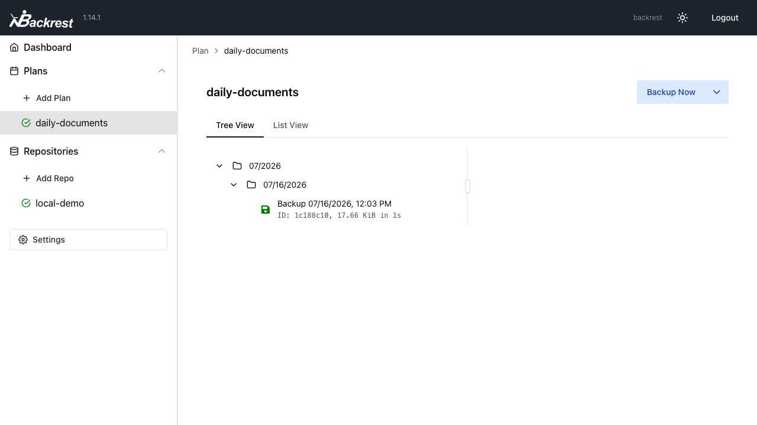Image resolution: width=757 pixels, height=425 pixels.
Task: Click the Add Plan plus icon
Action: click(27, 98)
